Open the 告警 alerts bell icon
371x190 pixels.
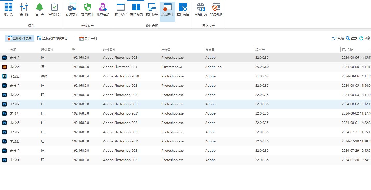40,10
